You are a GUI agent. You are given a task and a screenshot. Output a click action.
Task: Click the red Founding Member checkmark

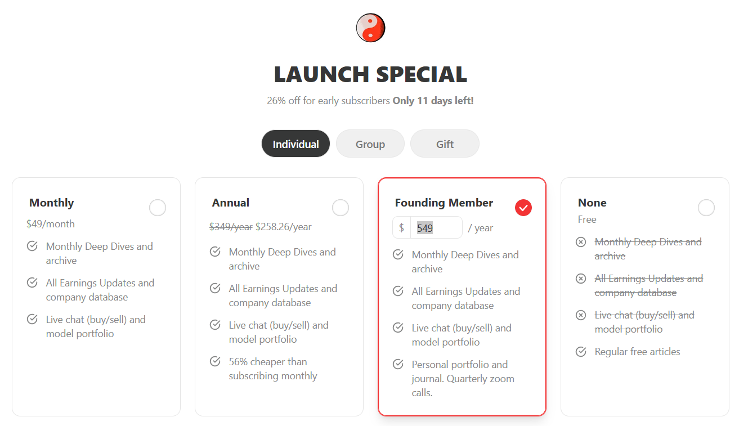(x=523, y=208)
